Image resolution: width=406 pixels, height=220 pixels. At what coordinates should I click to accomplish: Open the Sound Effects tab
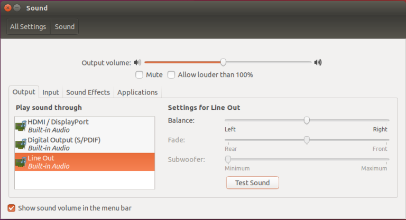(x=88, y=92)
